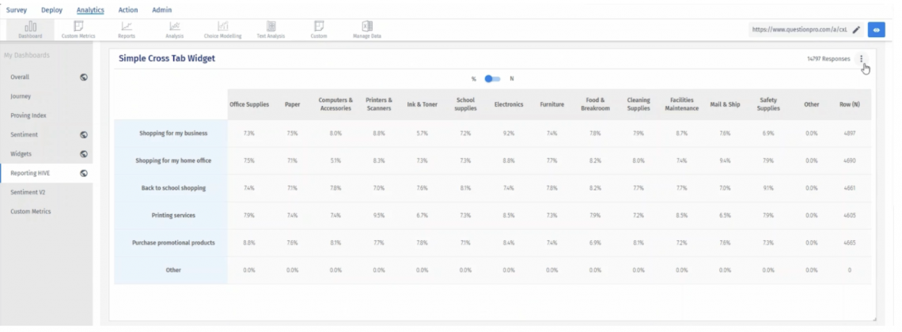
Task: Open the widget three-dot options menu
Action: (x=862, y=58)
